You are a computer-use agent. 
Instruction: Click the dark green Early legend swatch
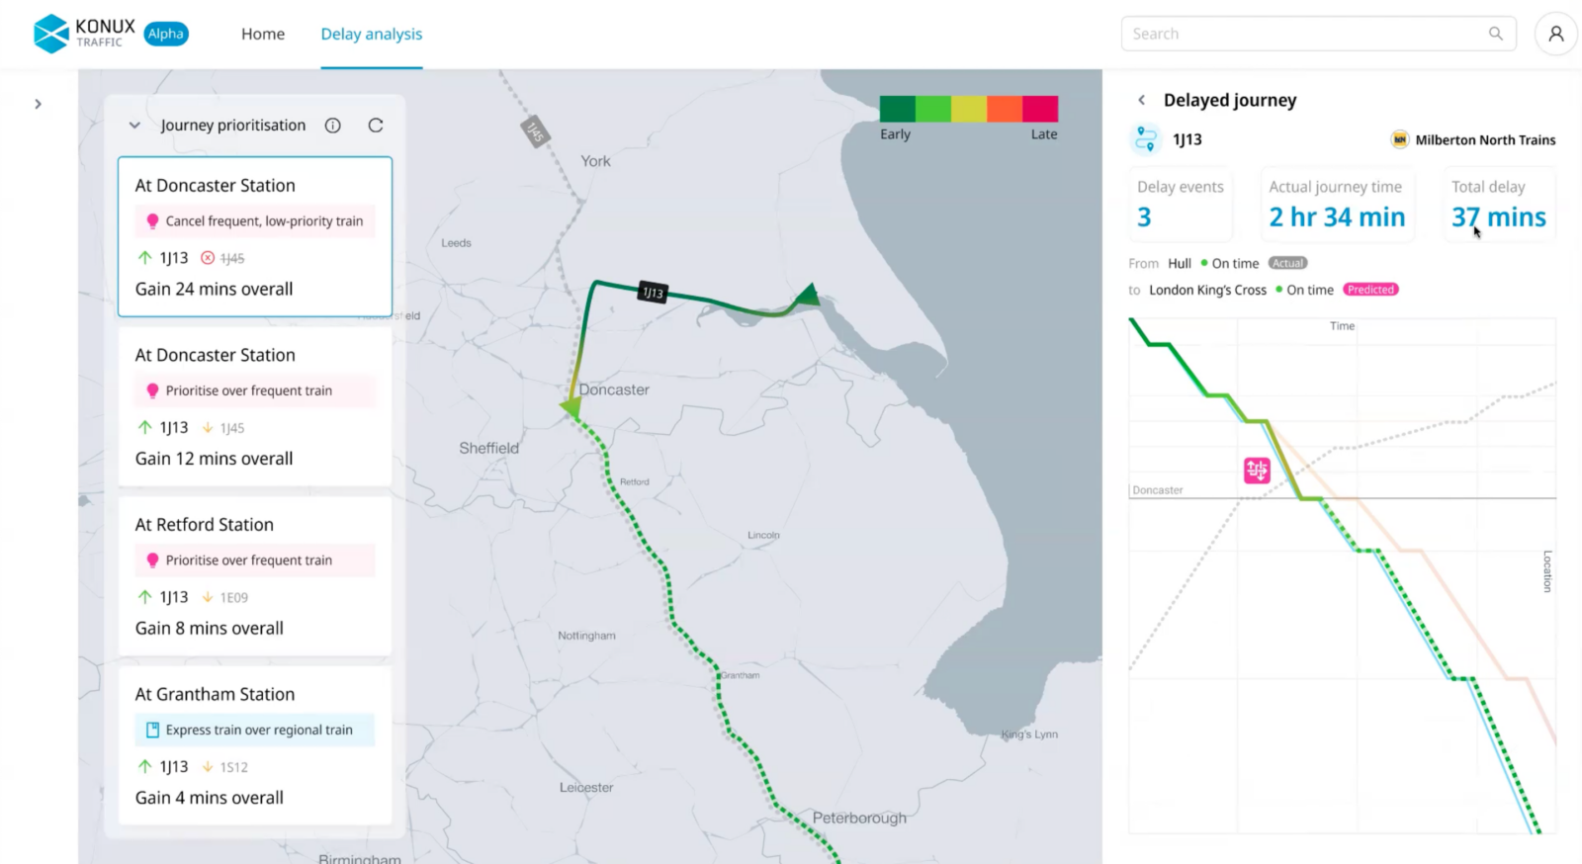[x=897, y=109]
